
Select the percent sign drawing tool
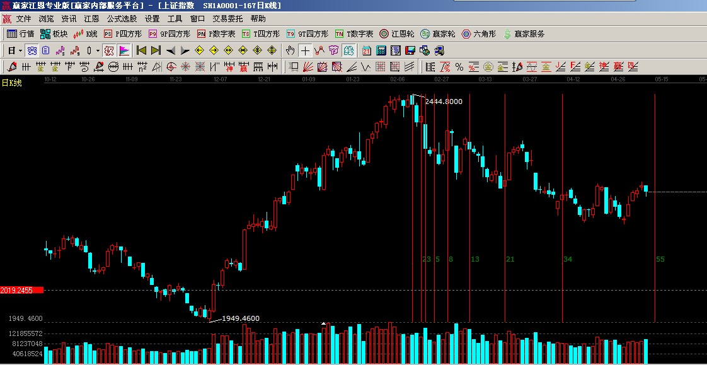pyautogui.click(x=459, y=67)
